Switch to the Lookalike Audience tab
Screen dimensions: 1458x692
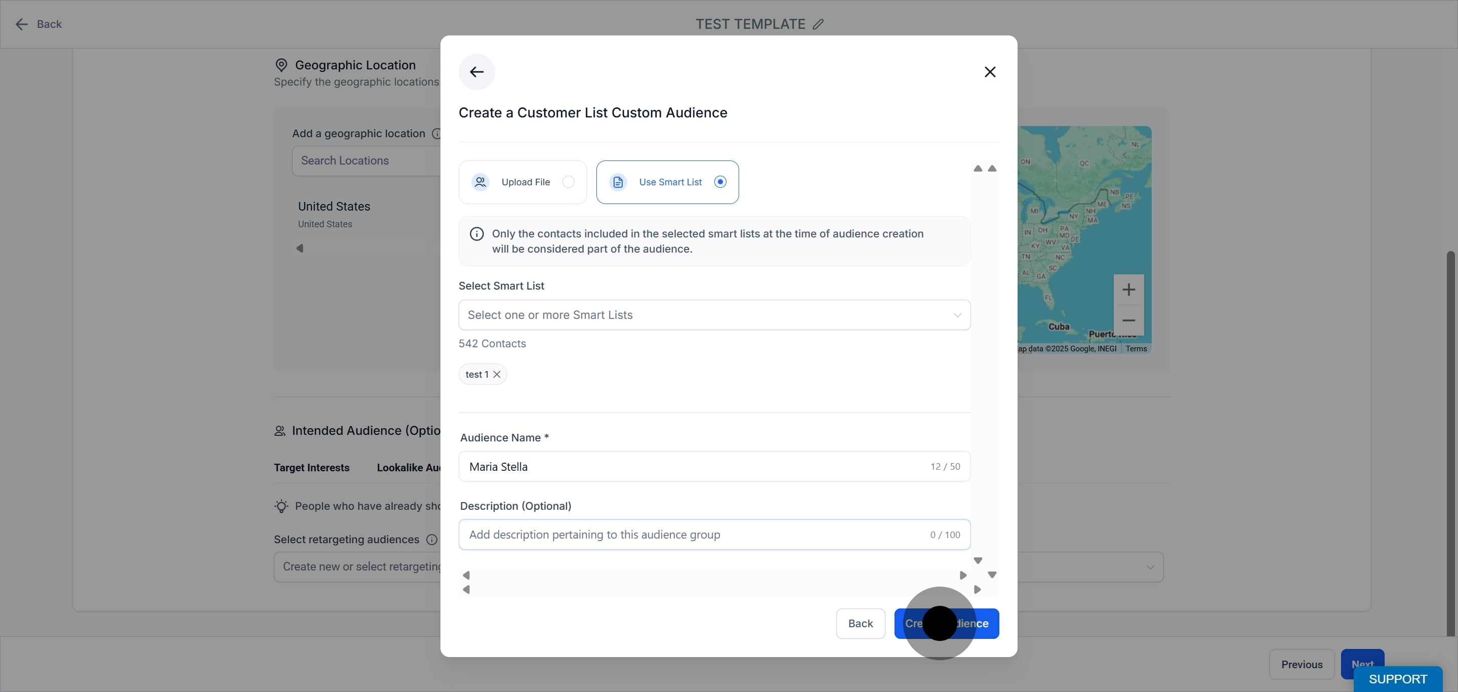pos(409,467)
